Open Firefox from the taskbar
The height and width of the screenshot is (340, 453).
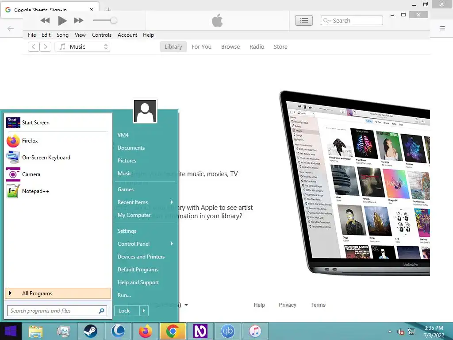tap(145, 331)
